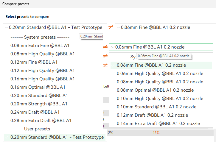Image resolution: width=216 pixels, height=142 pixels.
Task: Open the green-bordered 0.06mm Fine combo box
Action: 161,47
